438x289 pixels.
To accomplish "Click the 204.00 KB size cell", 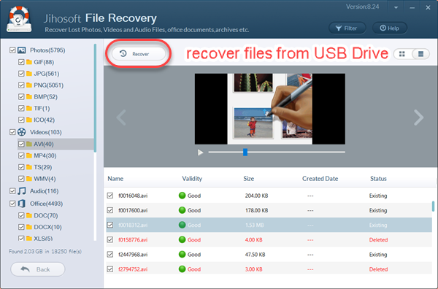I will (x=256, y=196).
